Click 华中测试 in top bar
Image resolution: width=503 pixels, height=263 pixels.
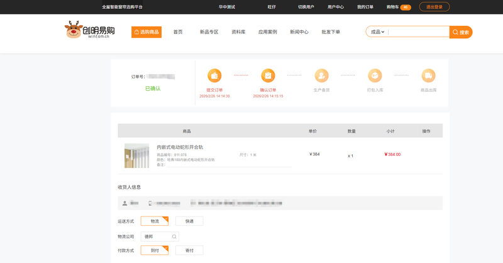[227, 7]
